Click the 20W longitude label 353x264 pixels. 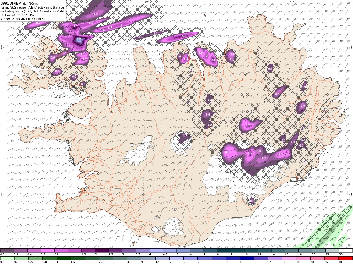click(x=146, y=1)
